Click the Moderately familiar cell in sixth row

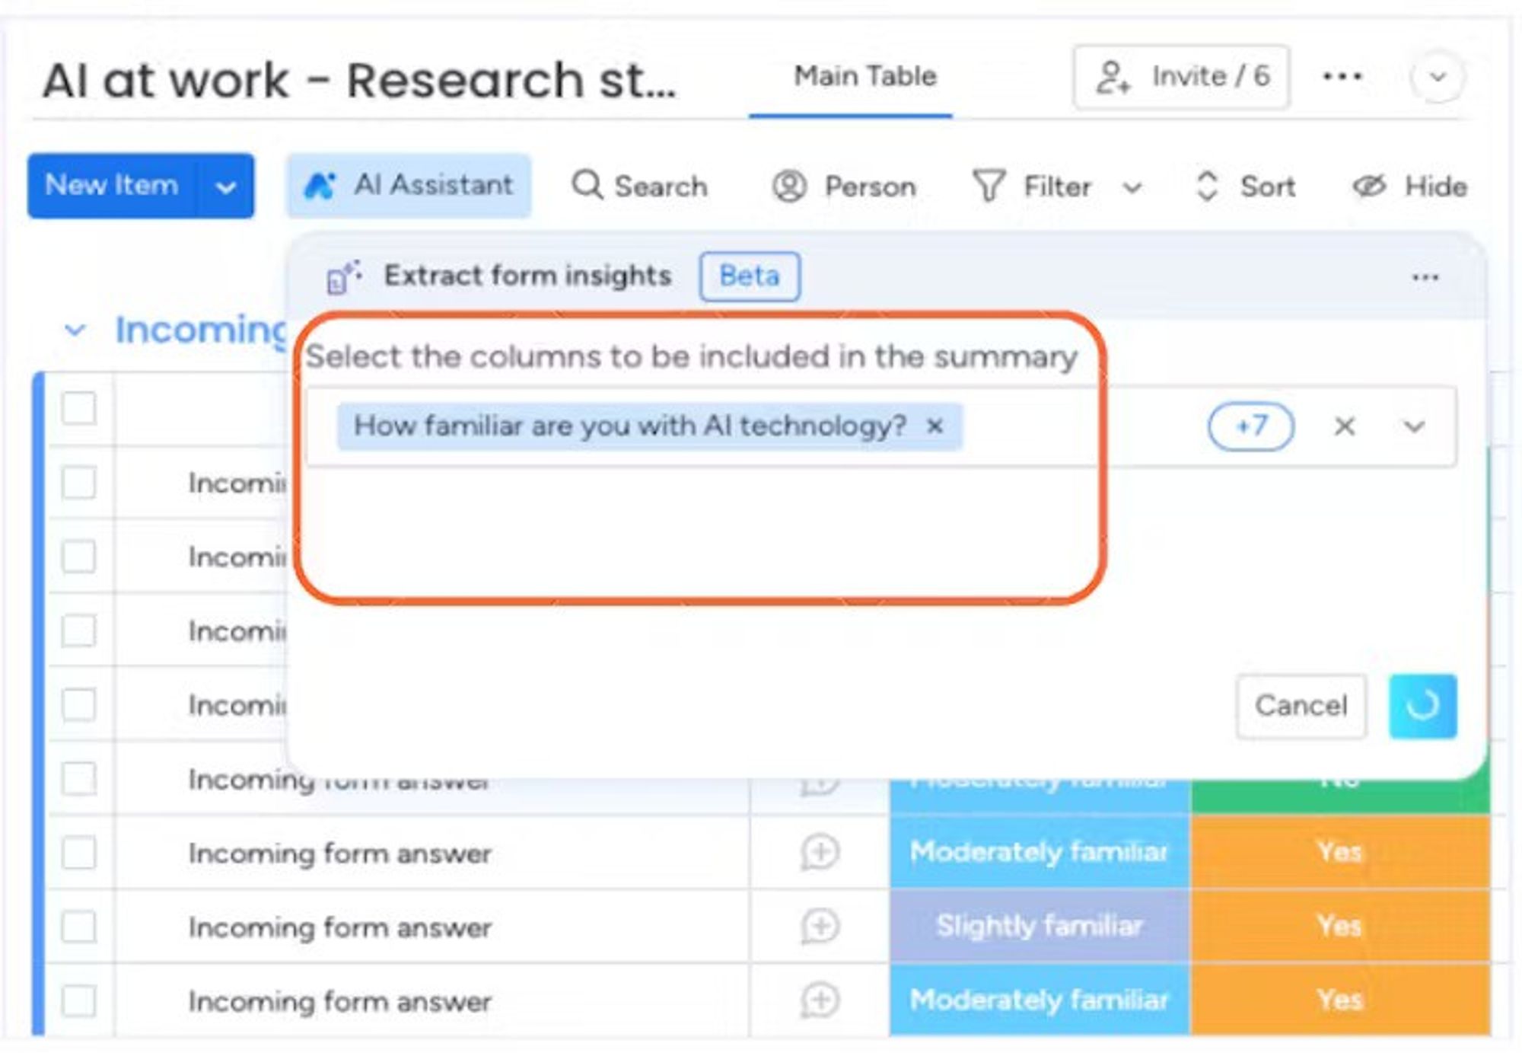pyautogui.click(x=1040, y=852)
